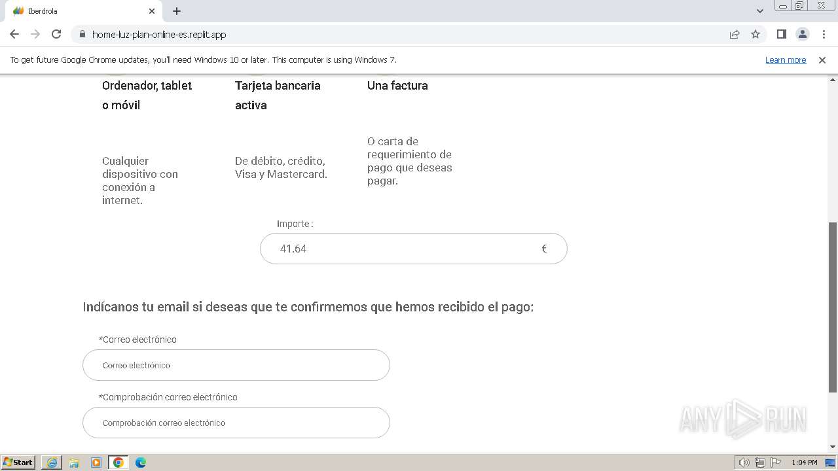Click the 'Importe :' label
This screenshot has width=838, height=471.
click(295, 224)
